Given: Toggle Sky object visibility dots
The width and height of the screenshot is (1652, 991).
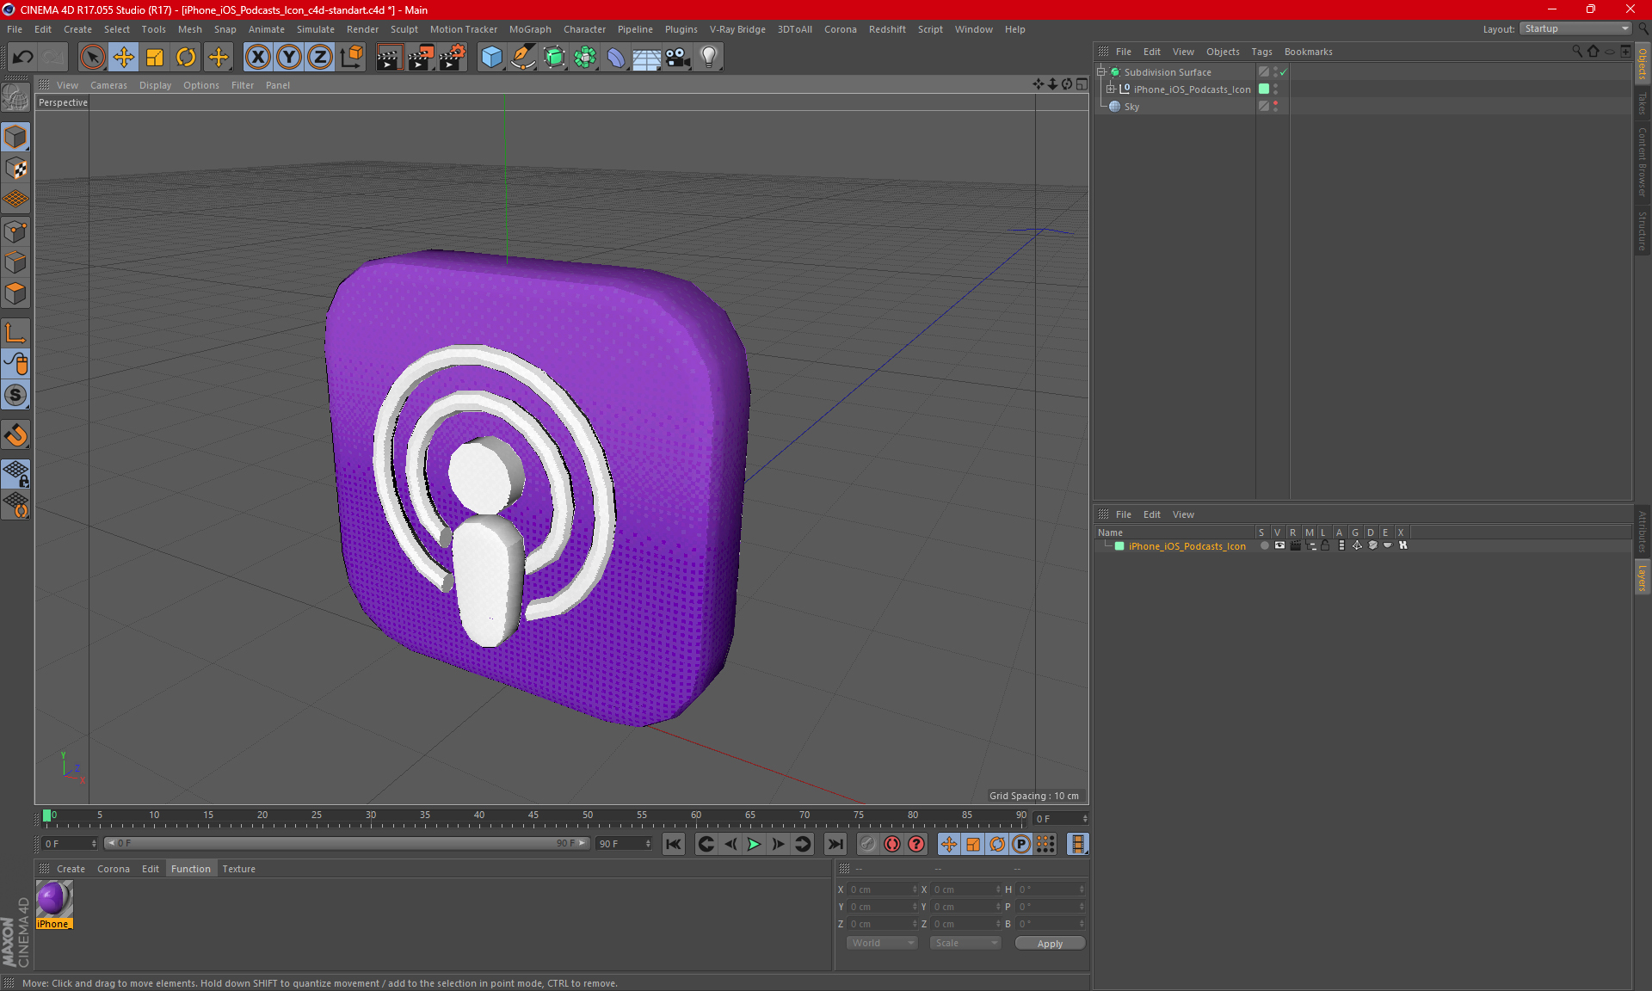Looking at the screenshot, I should [x=1275, y=107].
